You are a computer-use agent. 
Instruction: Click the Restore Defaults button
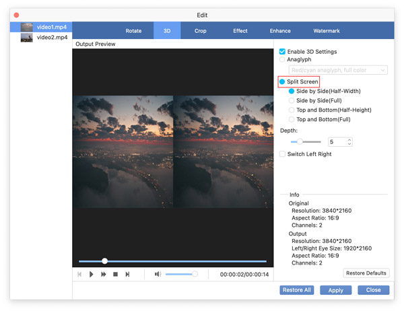pos(366,273)
